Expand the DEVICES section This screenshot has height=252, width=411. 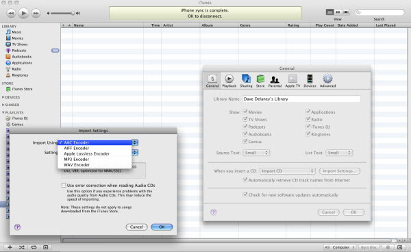(x=3, y=97)
